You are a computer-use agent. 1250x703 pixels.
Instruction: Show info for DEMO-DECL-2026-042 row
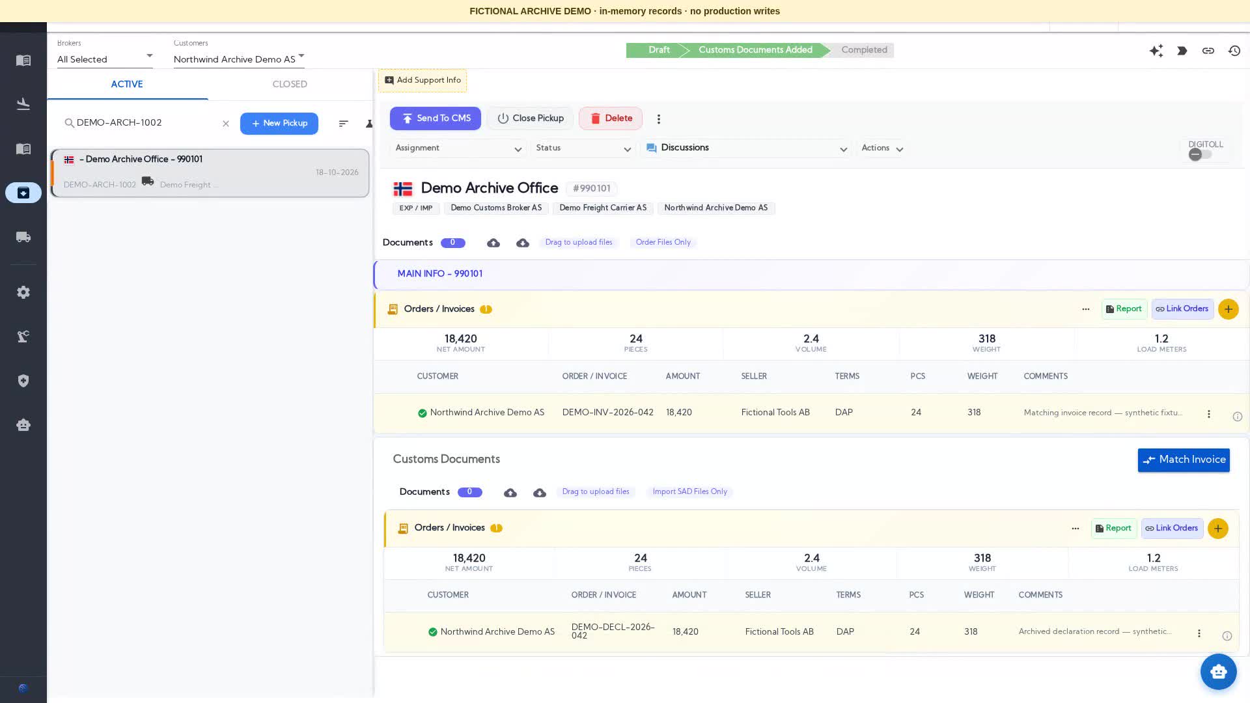point(1227,636)
